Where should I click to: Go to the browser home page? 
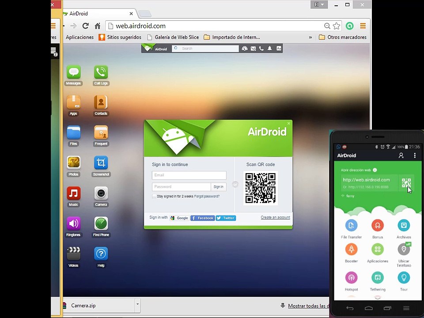pyautogui.click(x=98, y=26)
